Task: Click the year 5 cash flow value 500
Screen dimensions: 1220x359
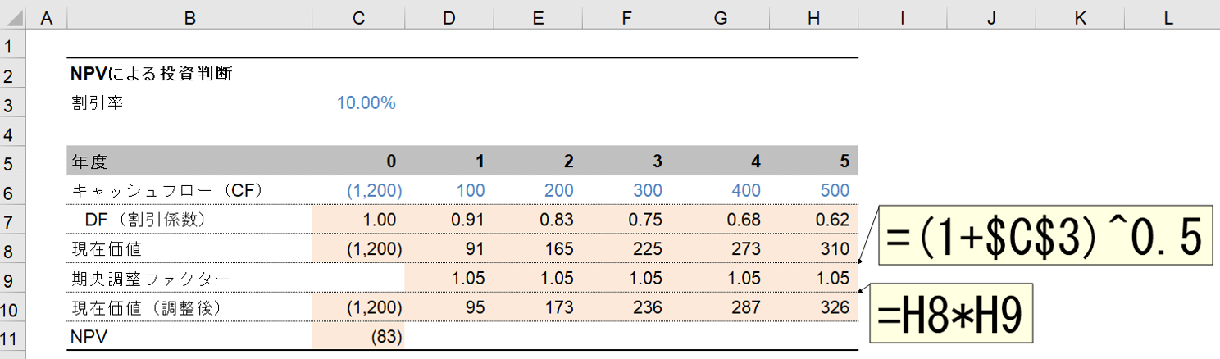Action: coord(835,191)
